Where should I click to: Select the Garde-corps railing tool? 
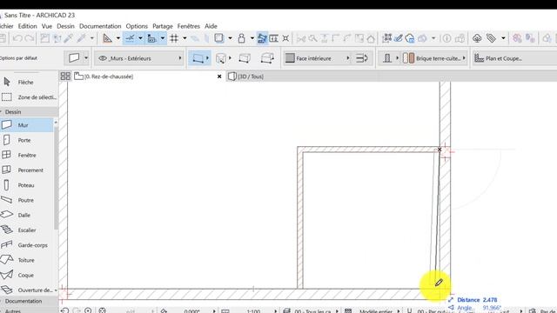[27, 245]
